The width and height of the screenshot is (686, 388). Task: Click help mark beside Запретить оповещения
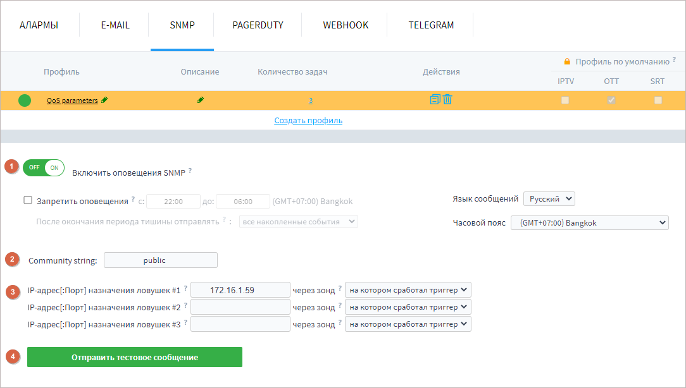pyautogui.click(x=133, y=200)
